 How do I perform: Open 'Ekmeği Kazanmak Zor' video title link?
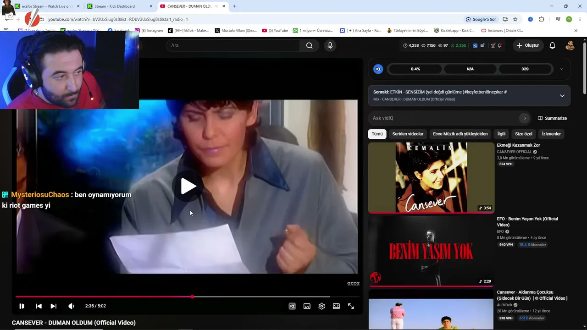click(x=518, y=145)
